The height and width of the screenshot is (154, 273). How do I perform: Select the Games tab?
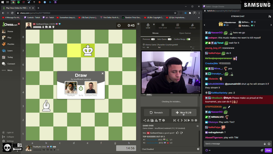pyautogui.click(x=177, y=26)
